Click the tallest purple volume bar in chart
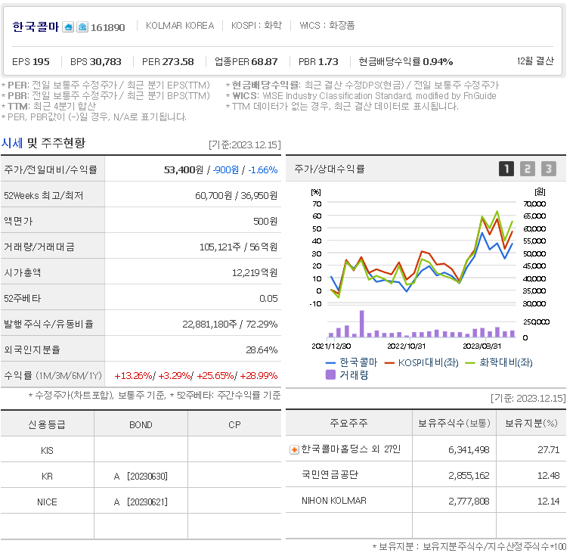 pyautogui.click(x=362, y=324)
